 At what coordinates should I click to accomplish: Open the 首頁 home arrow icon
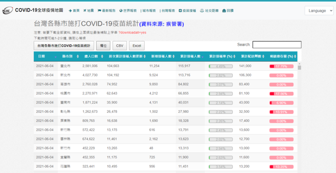point(70,11)
